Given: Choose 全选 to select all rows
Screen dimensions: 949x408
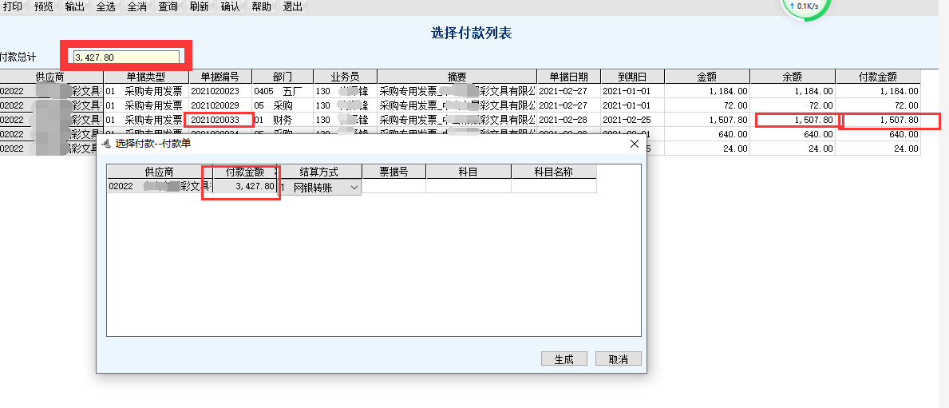Looking at the screenshot, I should coord(106,7).
